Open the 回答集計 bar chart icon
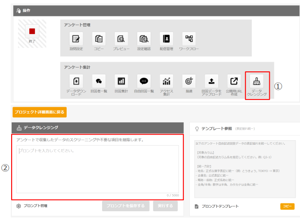Screen dimensions: 300x218 (121, 81)
